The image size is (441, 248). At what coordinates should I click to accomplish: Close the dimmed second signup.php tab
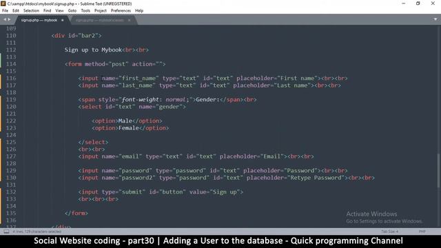tap(129, 20)
